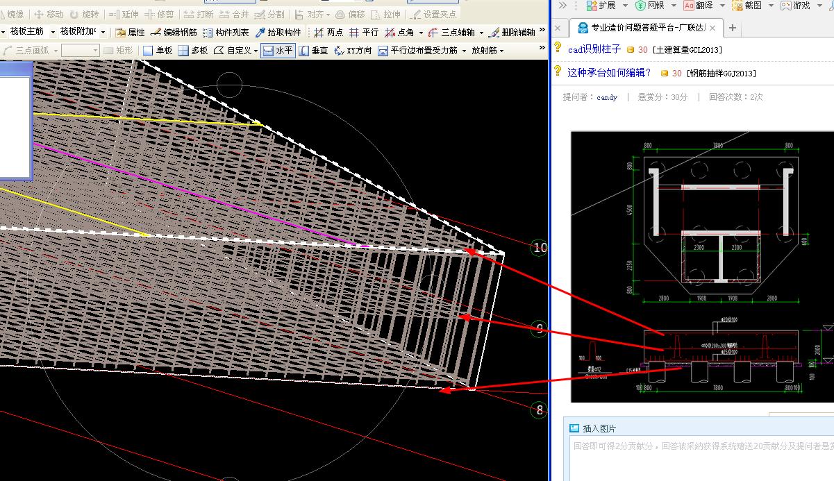Select axis bubble number 10

tap(540, 248)
